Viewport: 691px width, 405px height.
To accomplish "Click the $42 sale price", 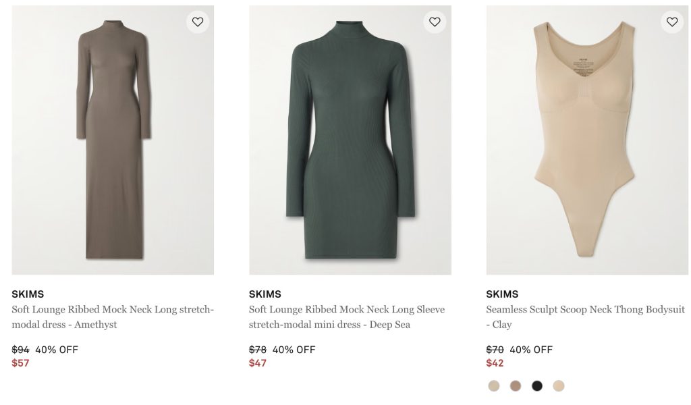I will (495, 363).
